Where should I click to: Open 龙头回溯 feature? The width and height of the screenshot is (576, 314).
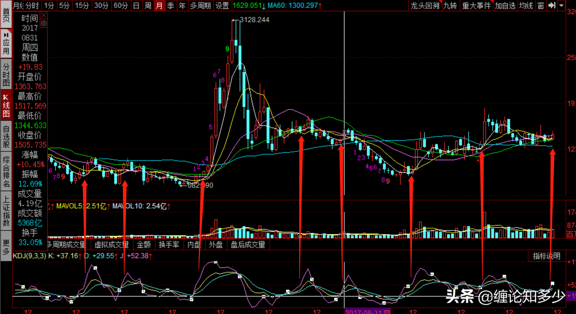[425, 5]
